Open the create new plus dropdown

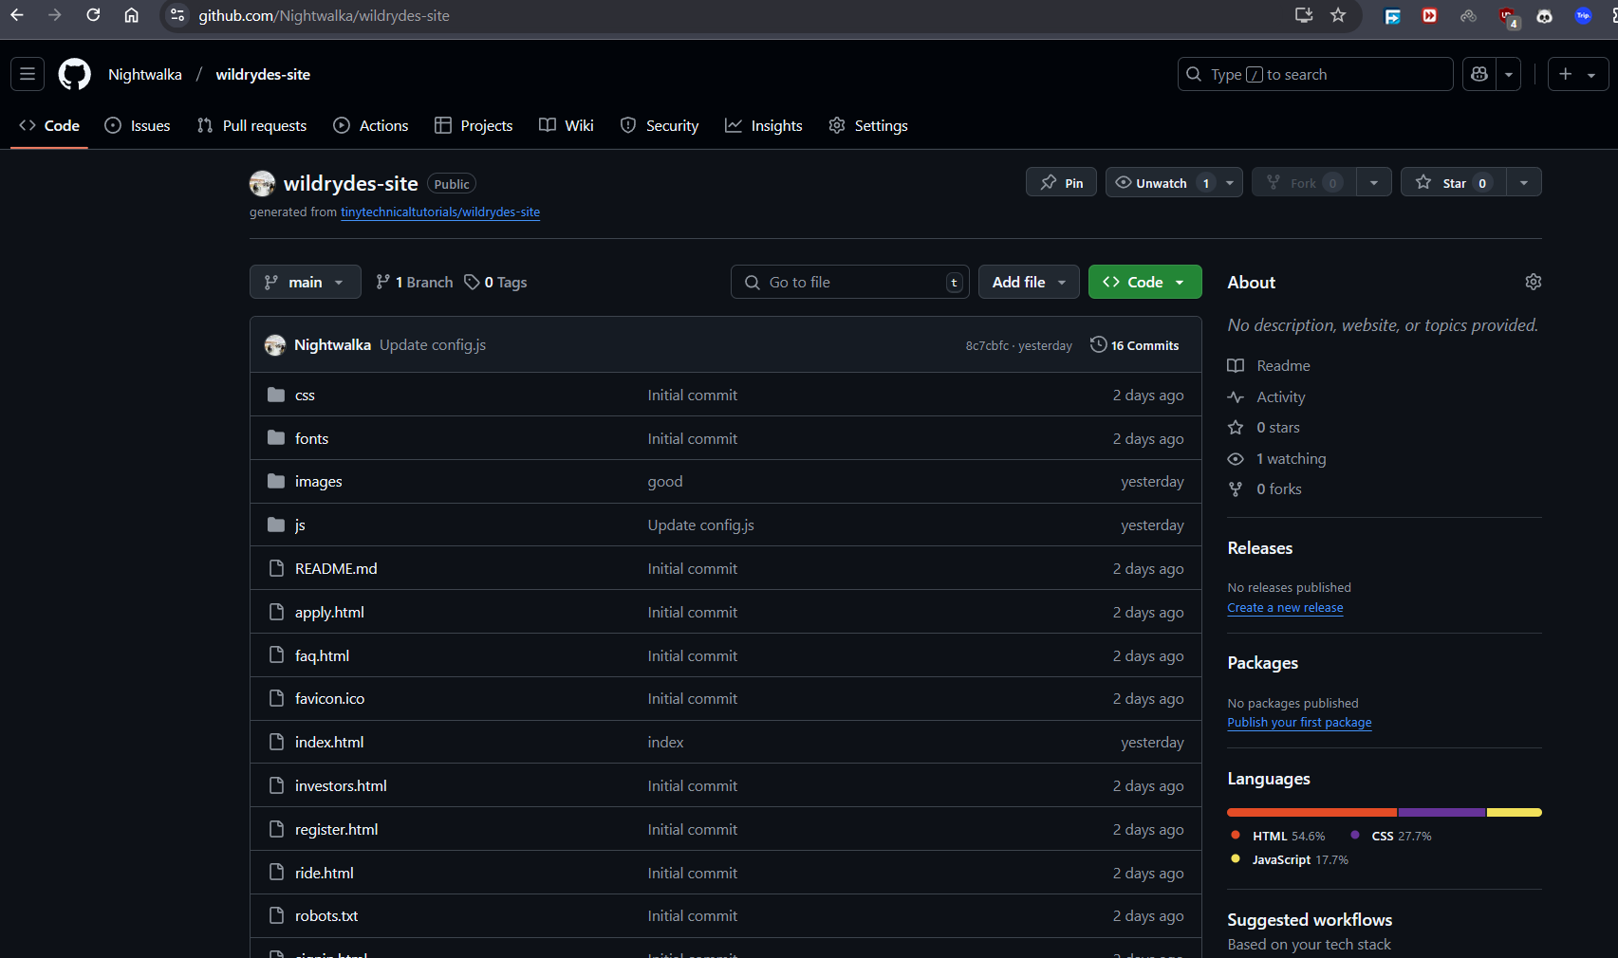point(1577,74)
